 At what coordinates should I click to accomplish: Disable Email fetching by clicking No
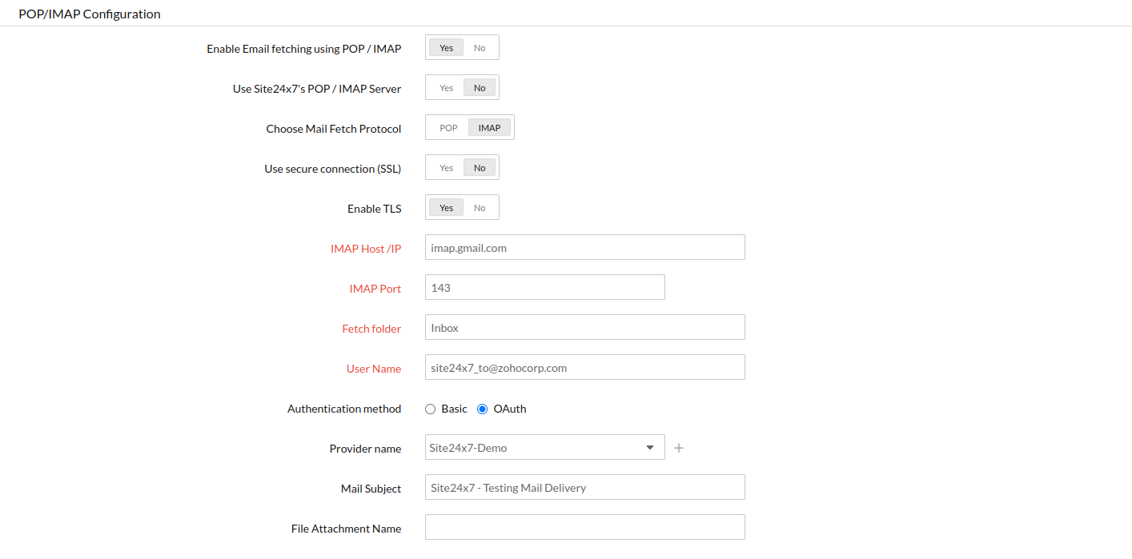[x=480, y=47]
